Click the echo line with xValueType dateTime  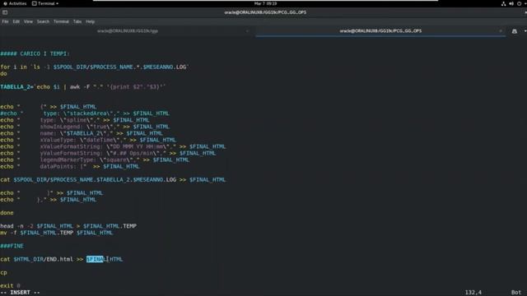88,140
